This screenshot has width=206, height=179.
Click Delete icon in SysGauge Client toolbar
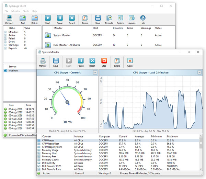(x=35, y=18)
